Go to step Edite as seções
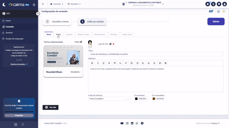 pyautogui.click(x=92, y=22)
